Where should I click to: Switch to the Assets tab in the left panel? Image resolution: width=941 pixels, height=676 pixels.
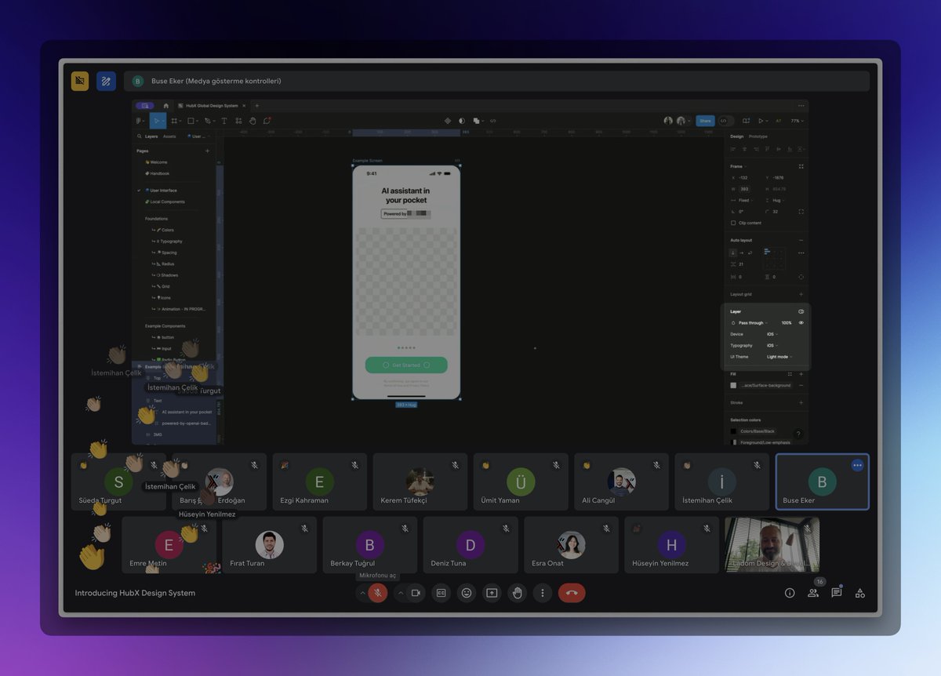[x=169, y=136]
